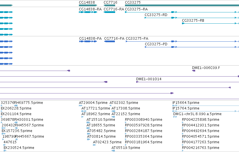Click EST RH45667.5prime
Image resolution: width=239 pixels, height=152 pixels.
[x=29, y=137]
